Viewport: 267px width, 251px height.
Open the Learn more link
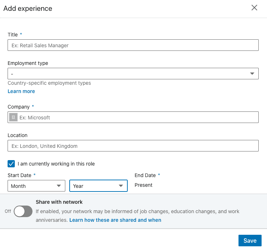click(21, 91)
